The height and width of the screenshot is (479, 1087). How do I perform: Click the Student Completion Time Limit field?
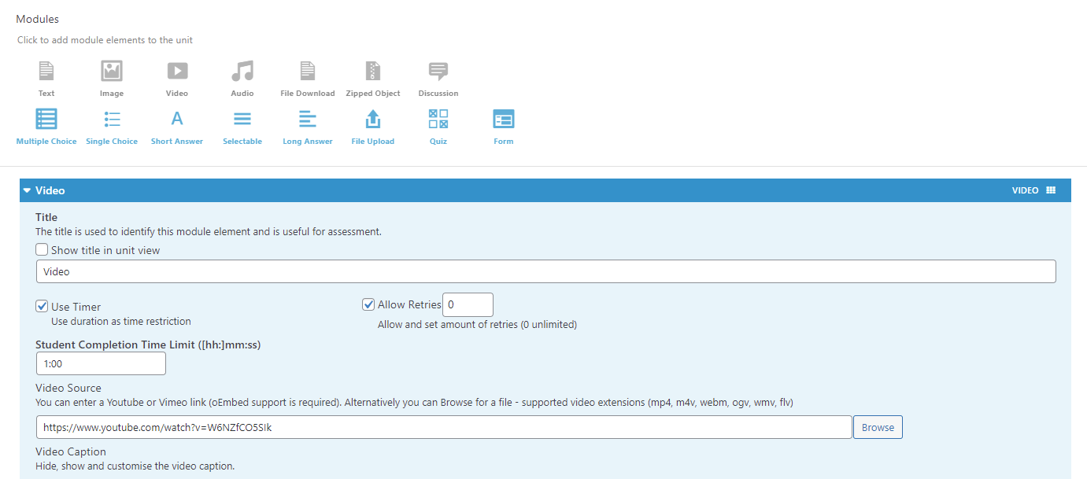[101, 363]
